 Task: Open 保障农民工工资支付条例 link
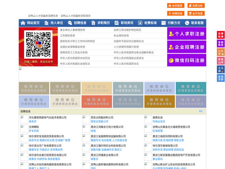[x=74, y=52]
